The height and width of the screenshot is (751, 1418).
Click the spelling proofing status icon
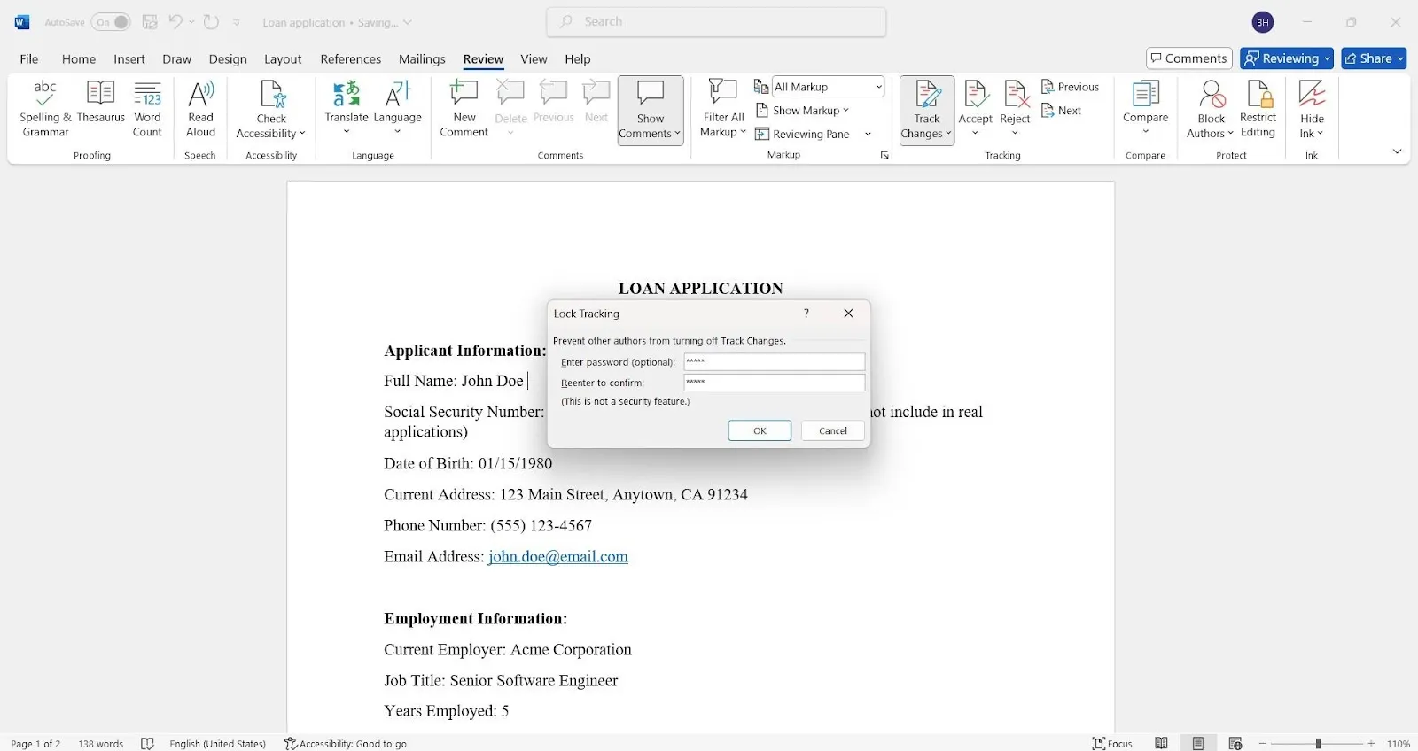pyautogui.click(x=147, y=743)
